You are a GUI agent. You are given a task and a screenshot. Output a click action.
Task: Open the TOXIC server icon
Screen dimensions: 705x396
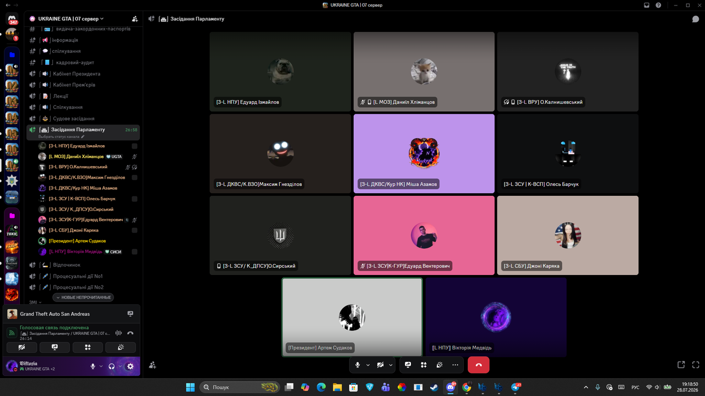(12, 231)
